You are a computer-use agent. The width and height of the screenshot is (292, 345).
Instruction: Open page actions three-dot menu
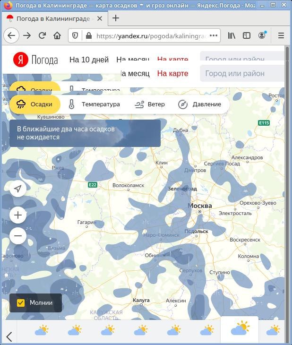(x=214, y=35)
